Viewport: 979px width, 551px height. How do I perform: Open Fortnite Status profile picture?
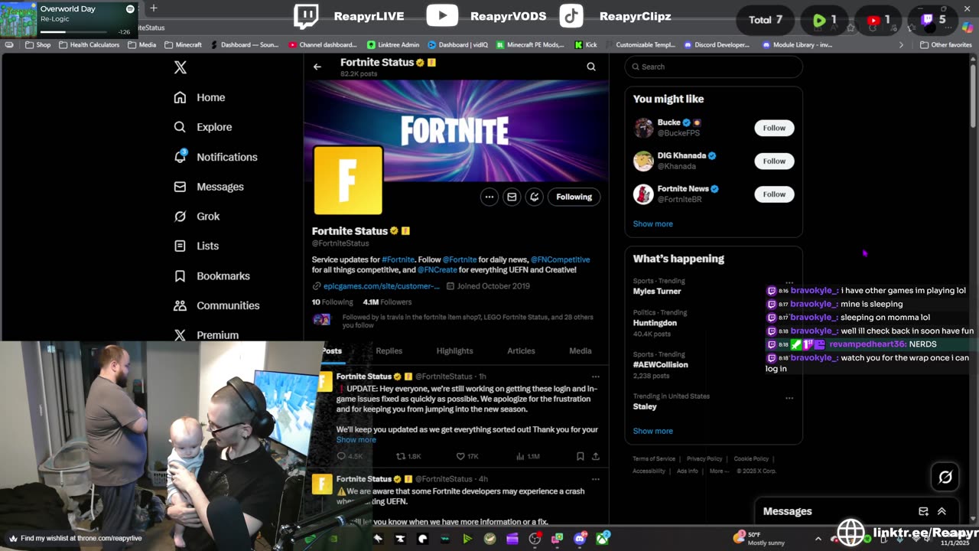(x=348, y=181)
